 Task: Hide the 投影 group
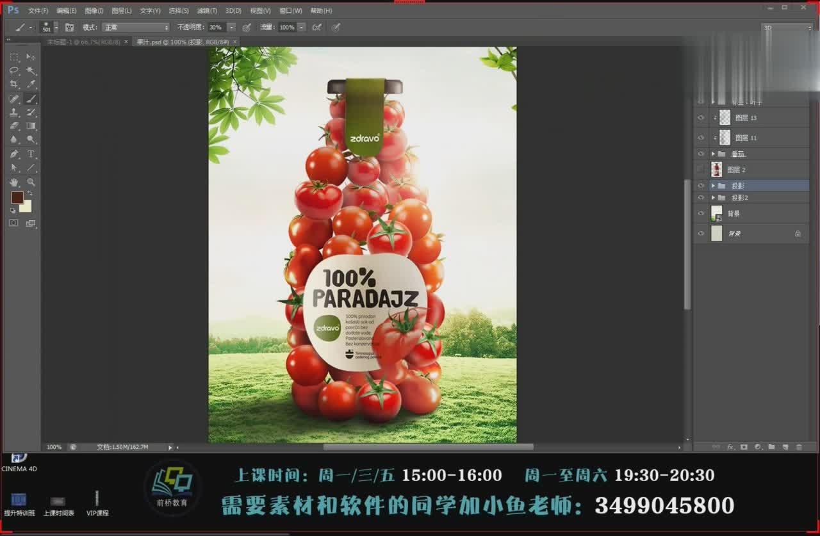[x=700, y=186]
